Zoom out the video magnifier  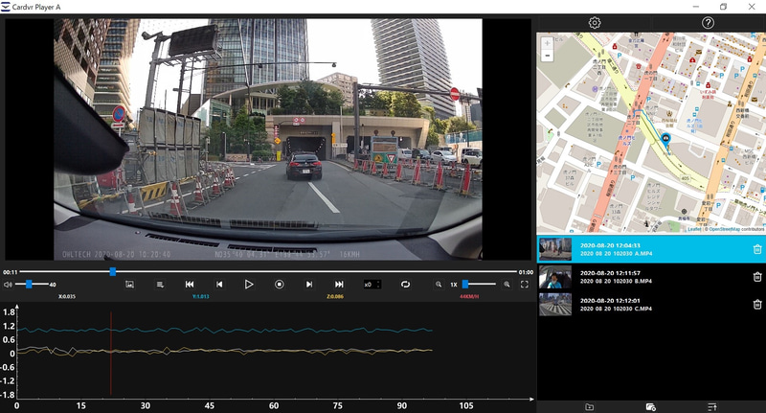point(439,284)
